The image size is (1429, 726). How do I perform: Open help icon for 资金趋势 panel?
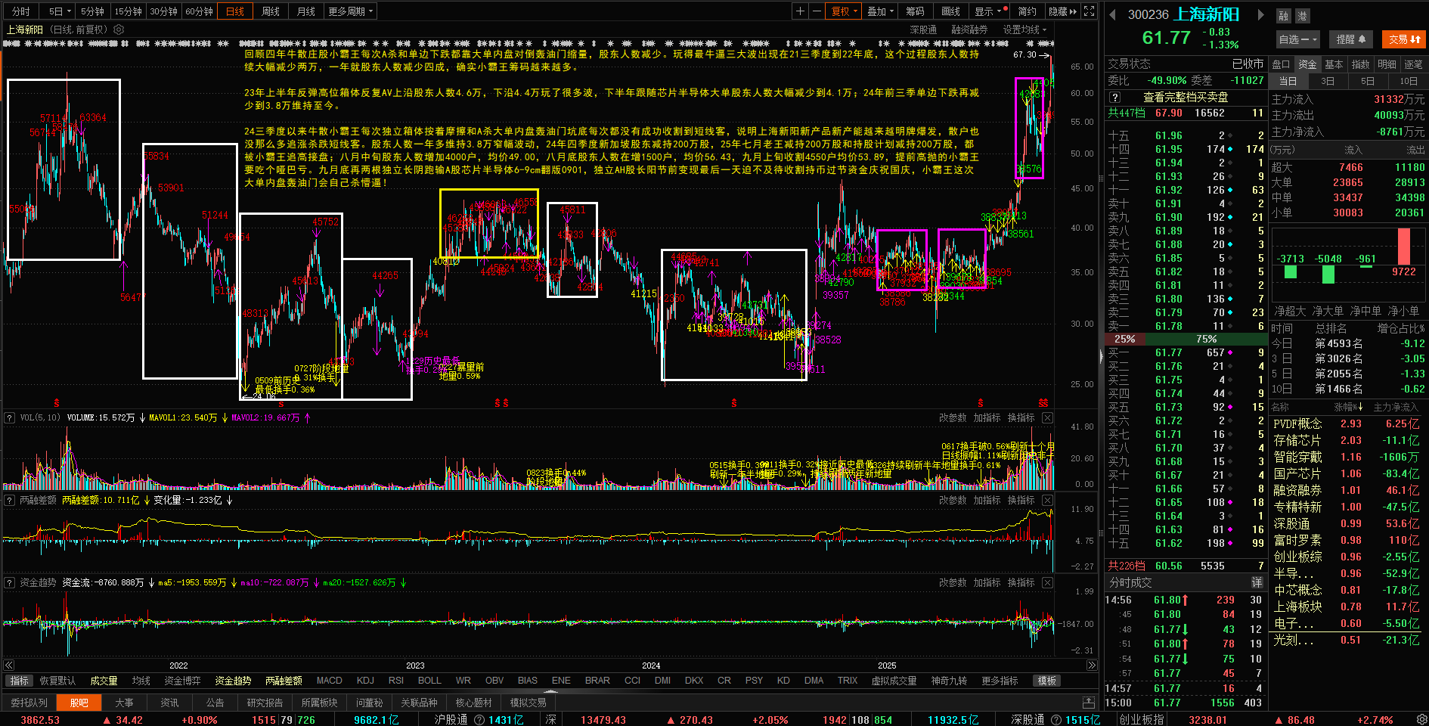coord(10,582)
